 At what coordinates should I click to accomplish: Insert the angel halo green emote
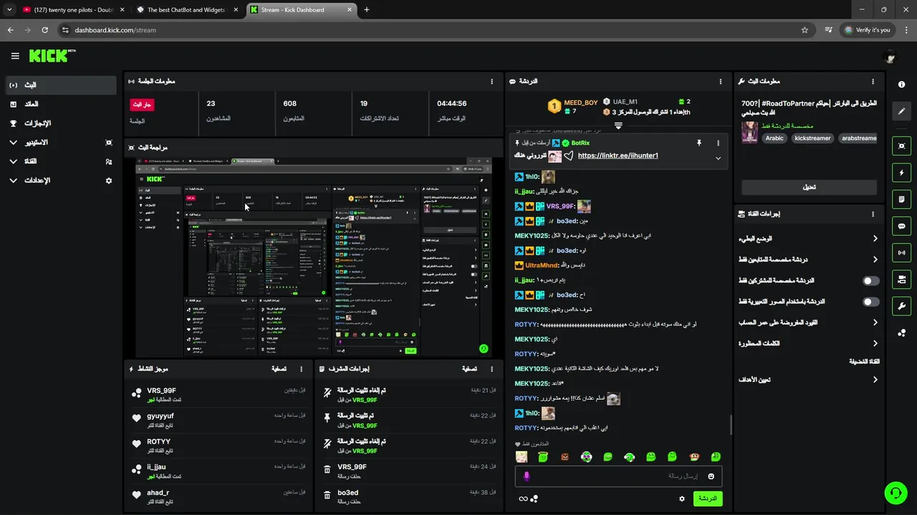tap(544, 456)
